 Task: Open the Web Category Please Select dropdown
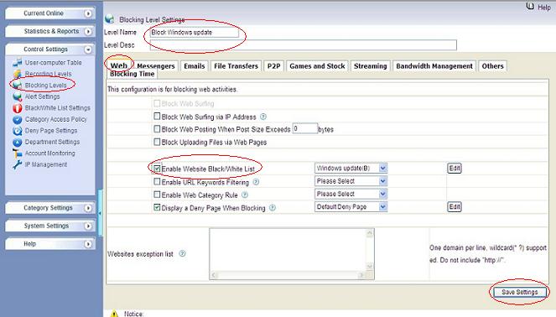[351, 194]
